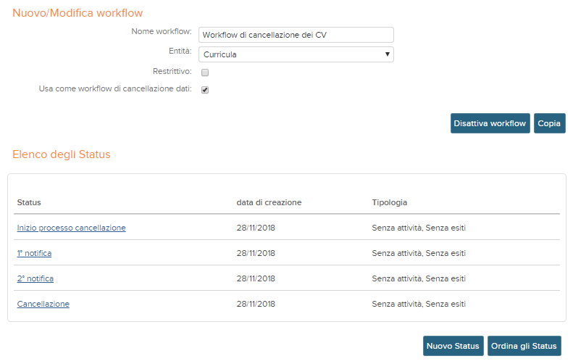This screenshot has width=573, height=364.
Task: Click the Tipologia column header
Action: [x=390, y=202]
